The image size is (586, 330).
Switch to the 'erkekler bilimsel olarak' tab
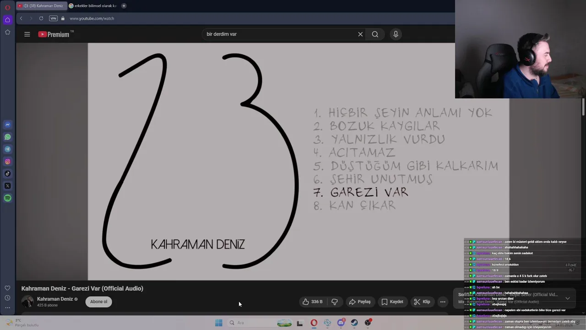[x=93, y=6]
